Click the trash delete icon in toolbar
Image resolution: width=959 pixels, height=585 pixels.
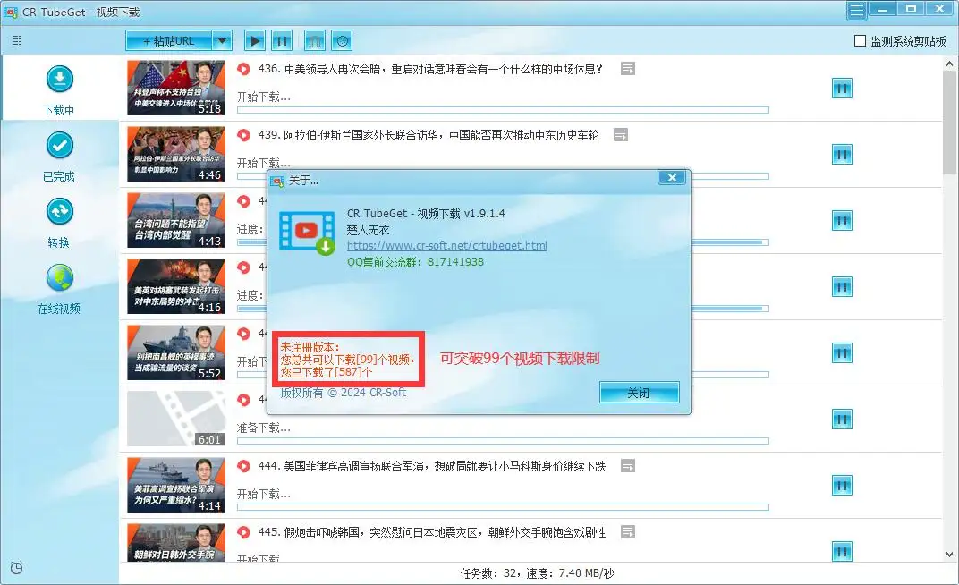[x=315, y=41]
